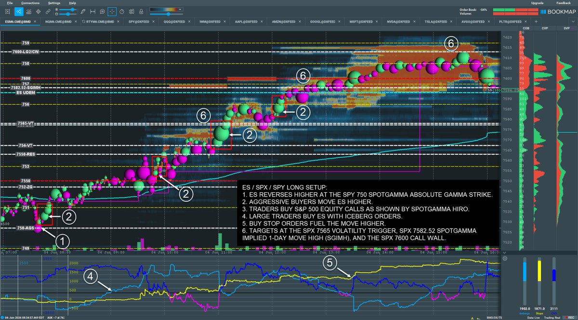
Task: Close the NQM6.CME@BMD tab
Action: pos(76,22)
